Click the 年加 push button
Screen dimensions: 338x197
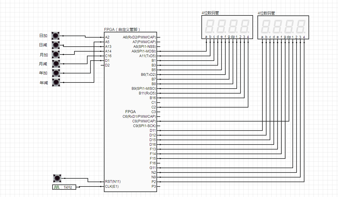click(x=56, y=73)
